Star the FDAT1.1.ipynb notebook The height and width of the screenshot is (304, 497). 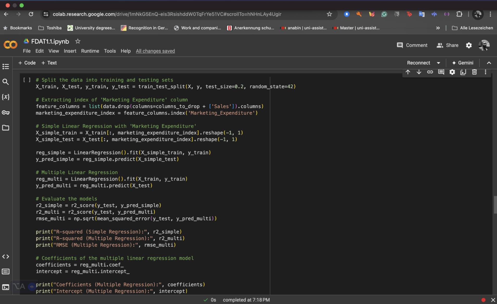point(78,41)
